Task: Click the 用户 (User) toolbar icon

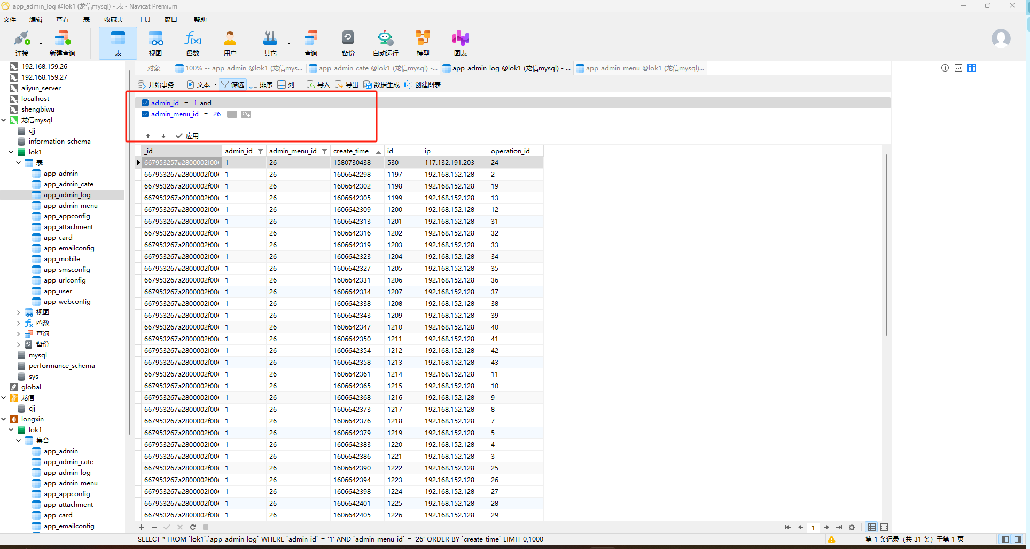Action: [230, 43]
